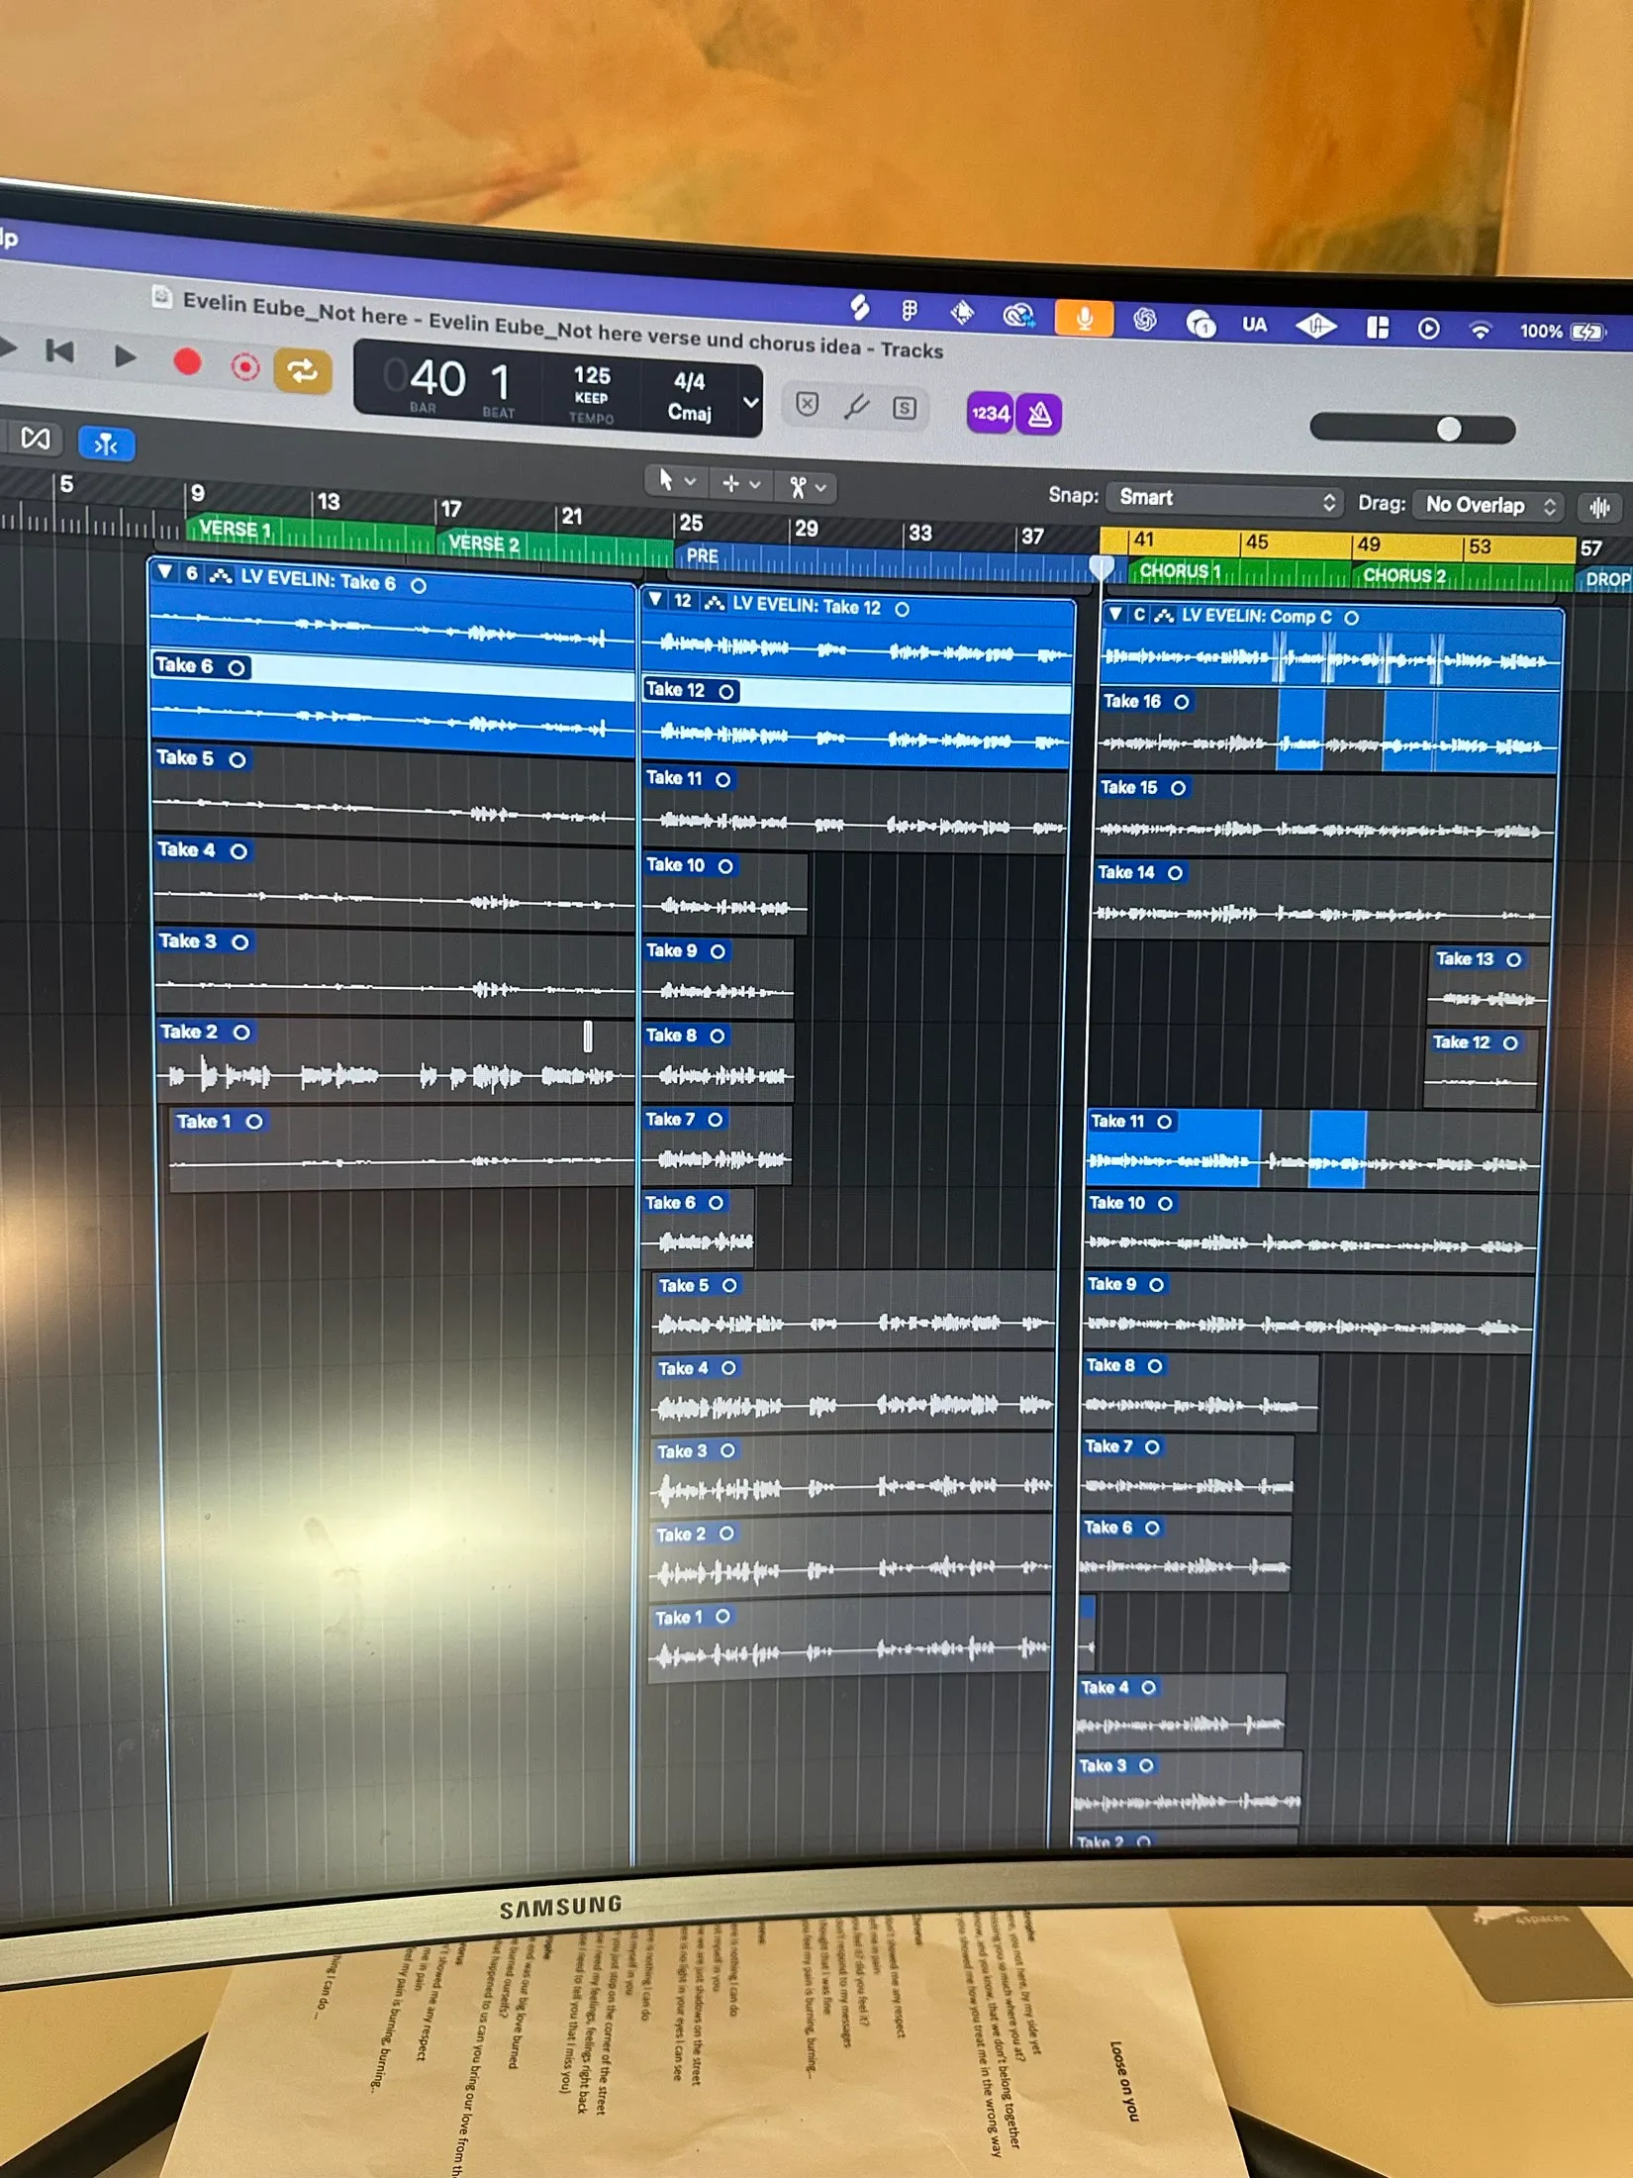Toggle the Count-in 1234 button
The height and width of the screenshot is (2178, 1633).
tap(989, 413)
